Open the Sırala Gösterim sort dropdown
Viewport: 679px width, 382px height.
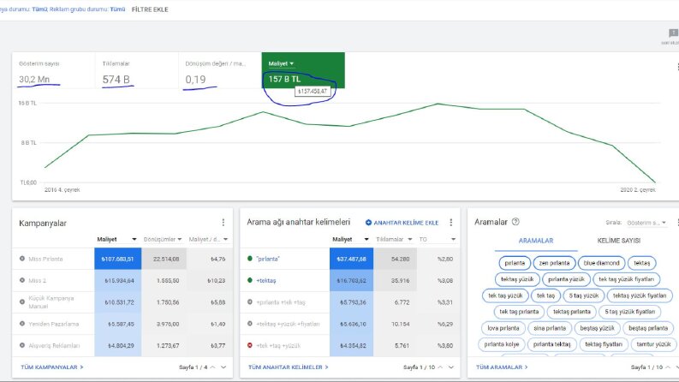point(646,223)
